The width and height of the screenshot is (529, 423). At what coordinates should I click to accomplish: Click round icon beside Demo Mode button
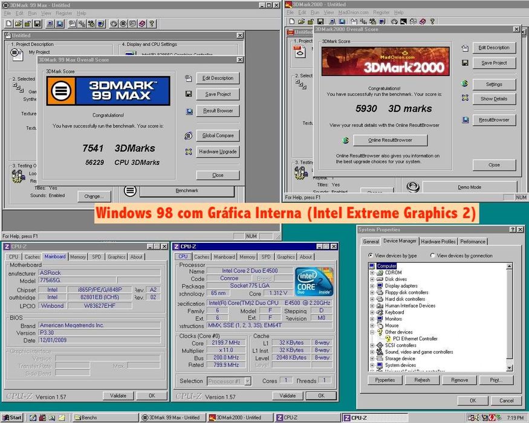(413, 187)
